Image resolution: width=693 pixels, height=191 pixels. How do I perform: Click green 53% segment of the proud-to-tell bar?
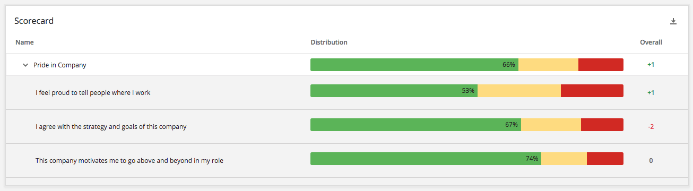pyautogui.click(x=394, y=91)
